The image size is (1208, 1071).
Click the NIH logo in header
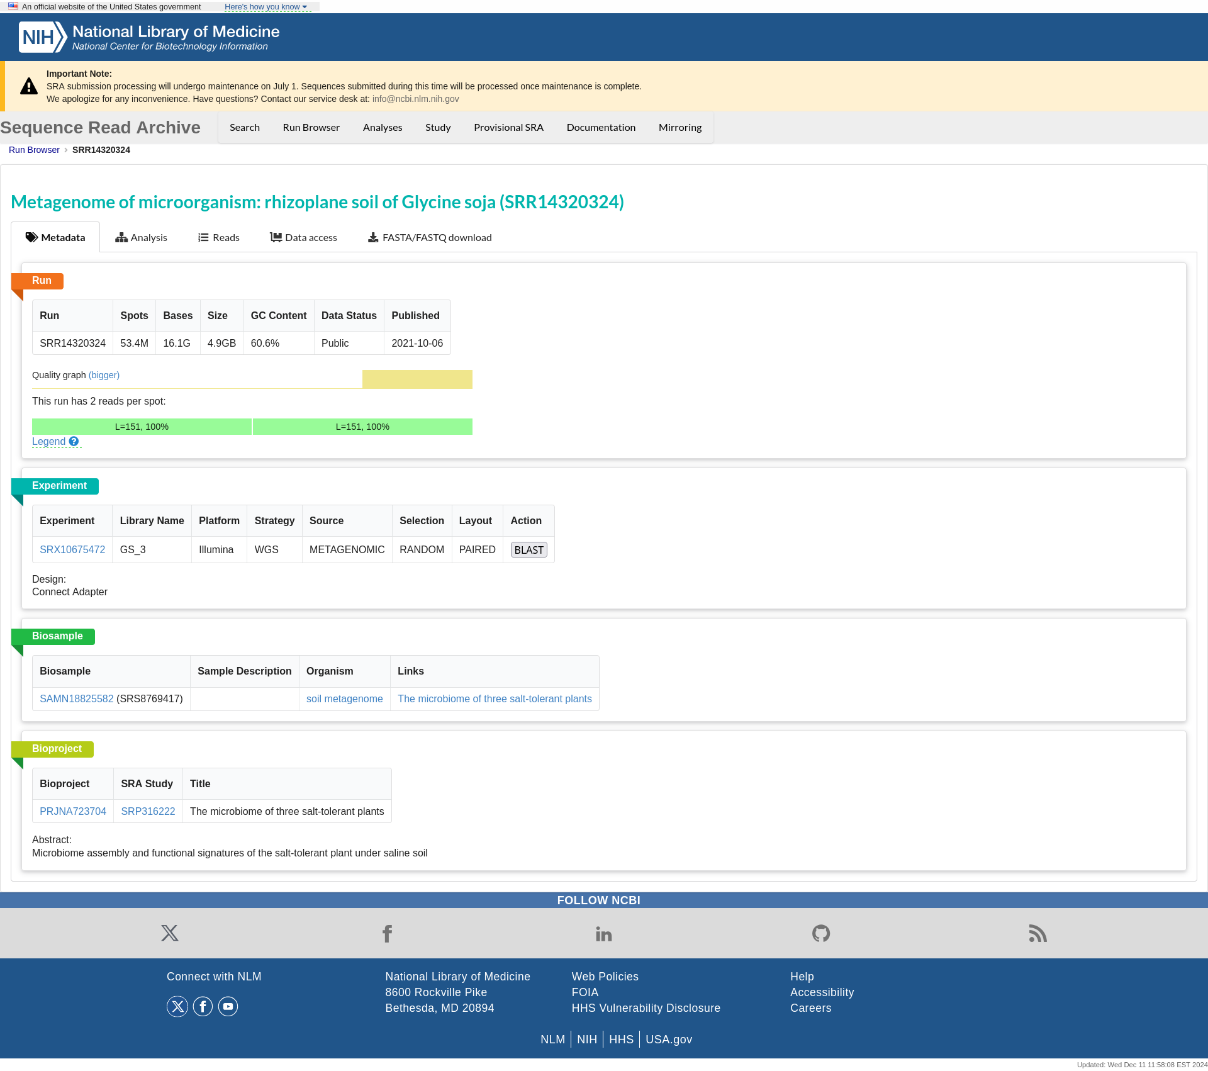(42, 37)
